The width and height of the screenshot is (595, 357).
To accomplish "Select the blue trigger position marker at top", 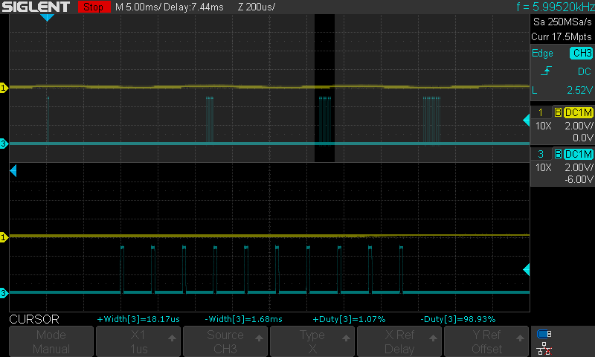I will pos(47,17).
